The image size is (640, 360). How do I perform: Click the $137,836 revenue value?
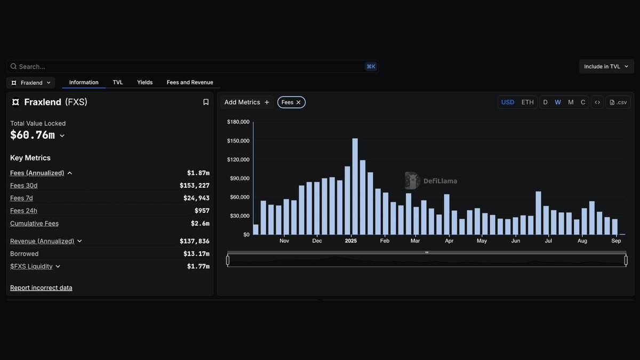tap(195, 241)
